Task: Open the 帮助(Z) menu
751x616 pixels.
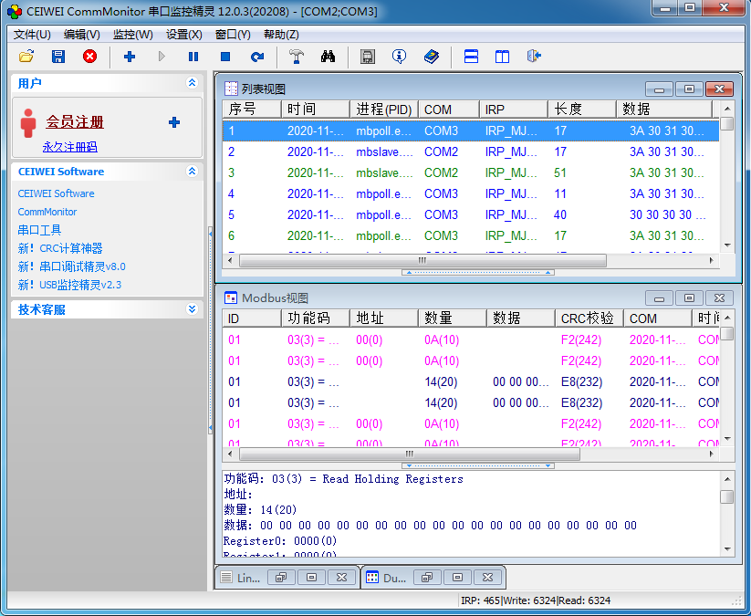Action: pos(282,35)
